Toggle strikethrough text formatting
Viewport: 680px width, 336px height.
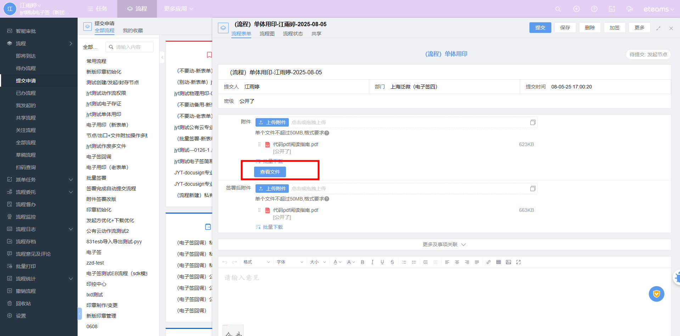click(392, 262)
